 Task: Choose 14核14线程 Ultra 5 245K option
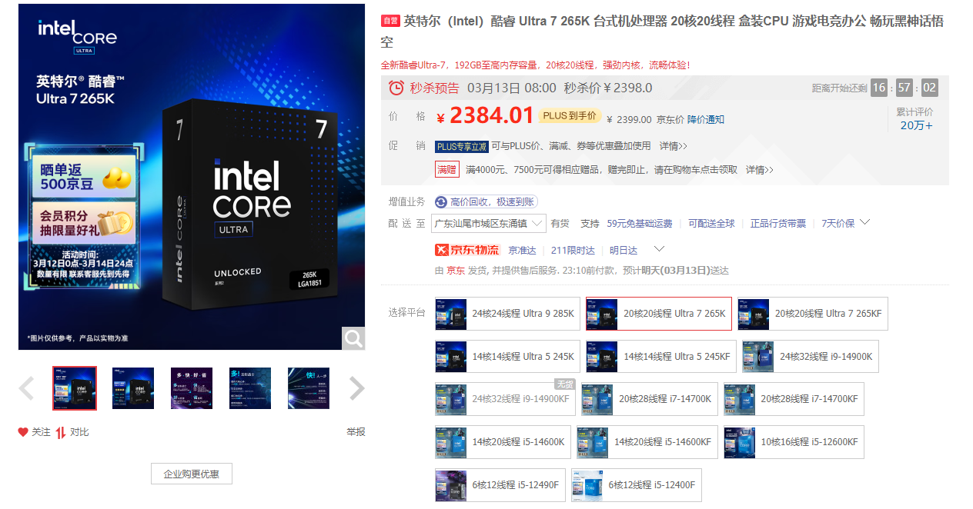pos(507,357)
